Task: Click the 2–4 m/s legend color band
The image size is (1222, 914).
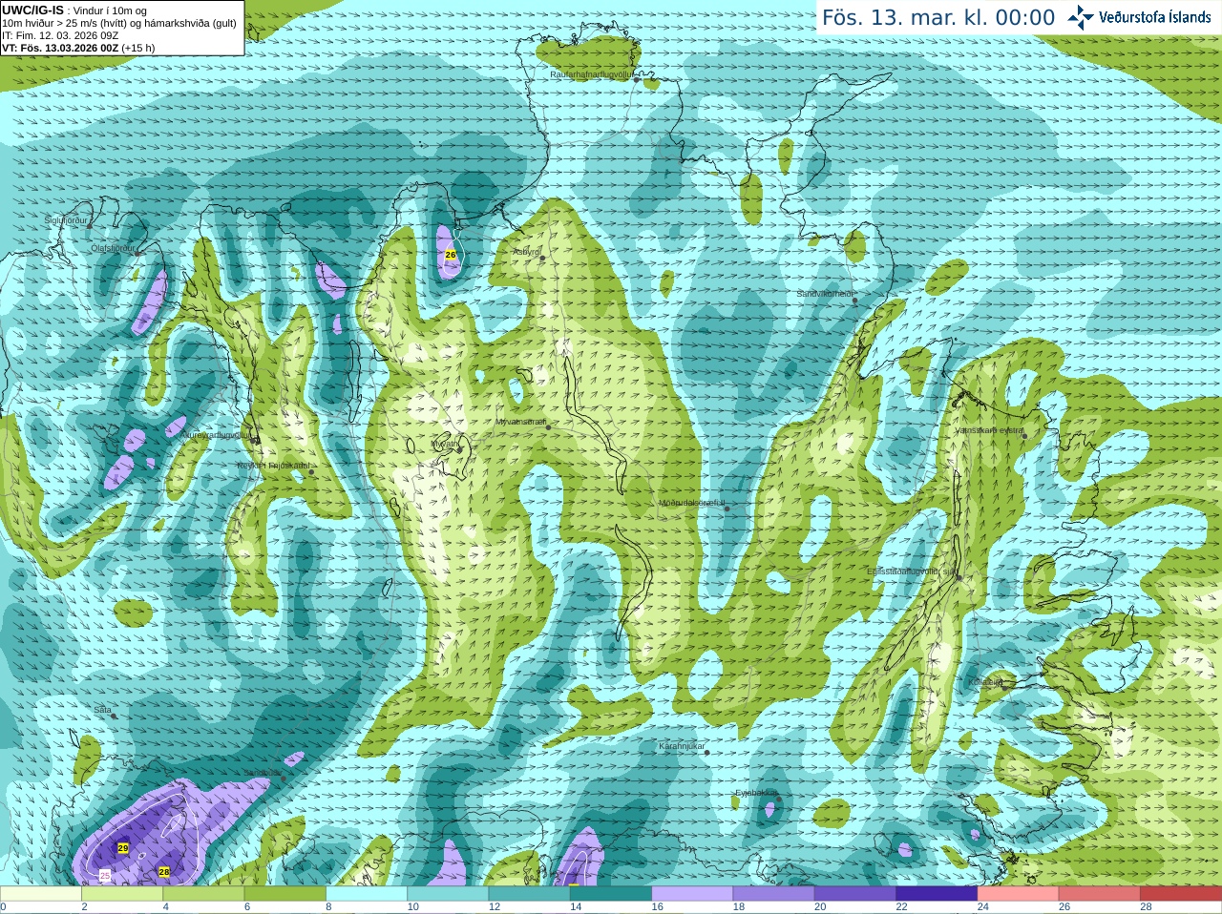Action: (x=122, y=894)
